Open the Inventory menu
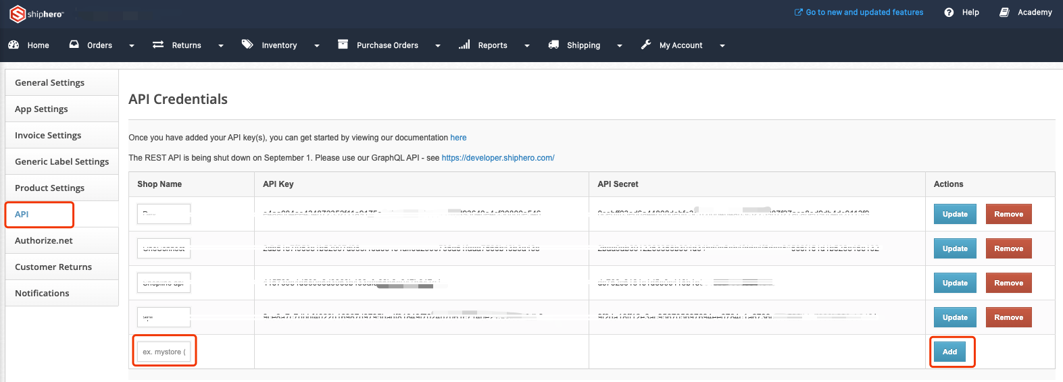 point(280,45)
